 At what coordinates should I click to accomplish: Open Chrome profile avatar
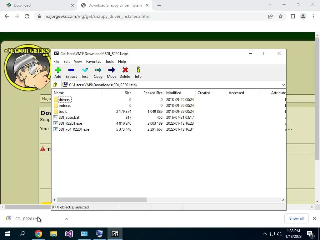(x=303, y=16)
